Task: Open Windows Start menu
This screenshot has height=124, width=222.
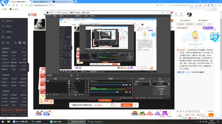Action: point(3,122)
